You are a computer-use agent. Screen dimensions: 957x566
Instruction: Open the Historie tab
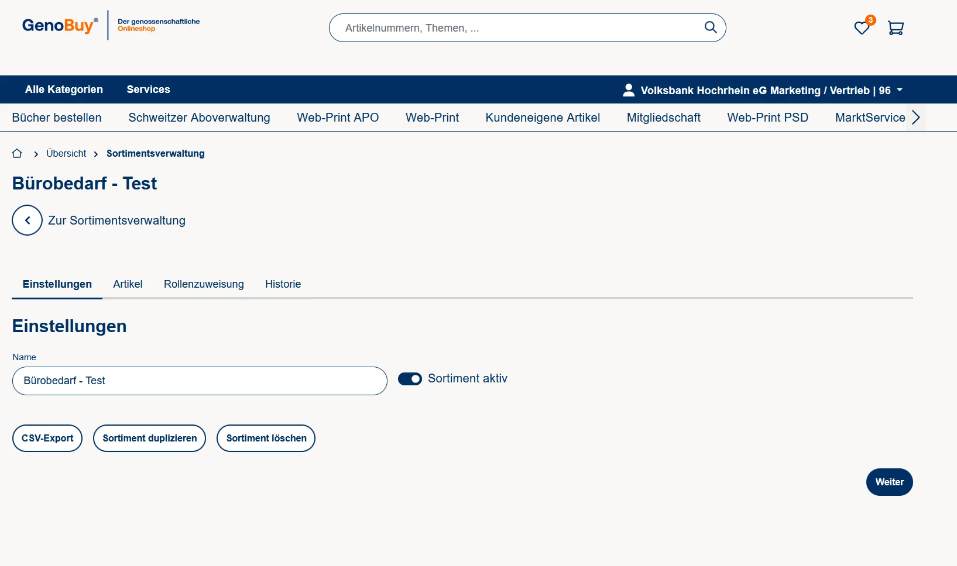click(x=283, y=284)
